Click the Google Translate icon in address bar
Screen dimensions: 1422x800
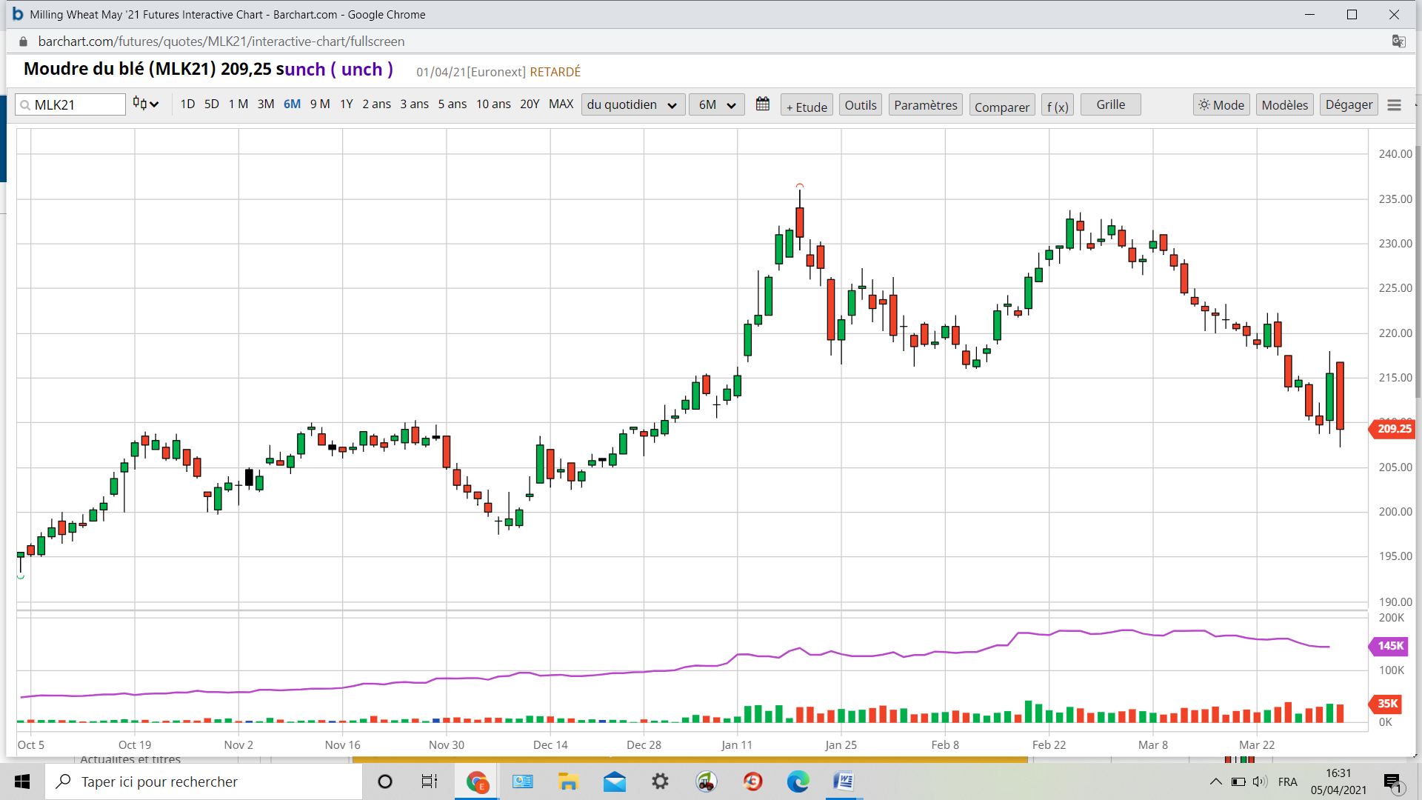click(1398, 41)
